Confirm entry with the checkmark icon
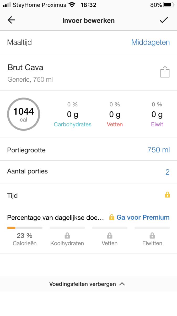177x316 pixels. tap(164, 20)
